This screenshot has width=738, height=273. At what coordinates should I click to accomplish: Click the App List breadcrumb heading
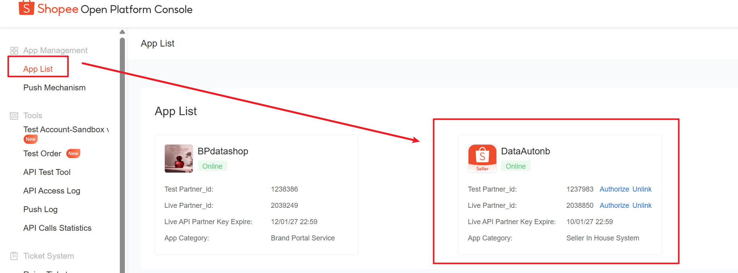[x=157, y=43]
